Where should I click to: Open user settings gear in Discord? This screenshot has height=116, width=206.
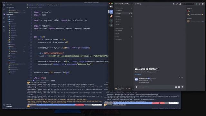click(x=132, y=89)
